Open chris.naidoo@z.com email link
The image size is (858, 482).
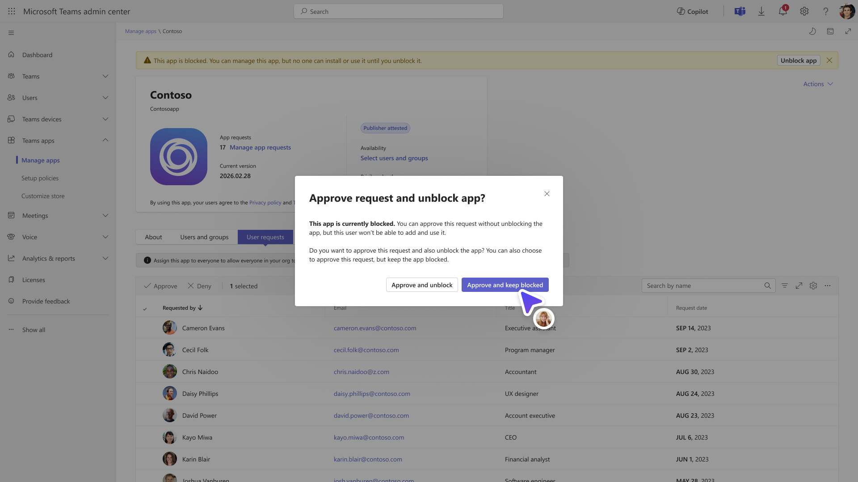click(362, 372)
